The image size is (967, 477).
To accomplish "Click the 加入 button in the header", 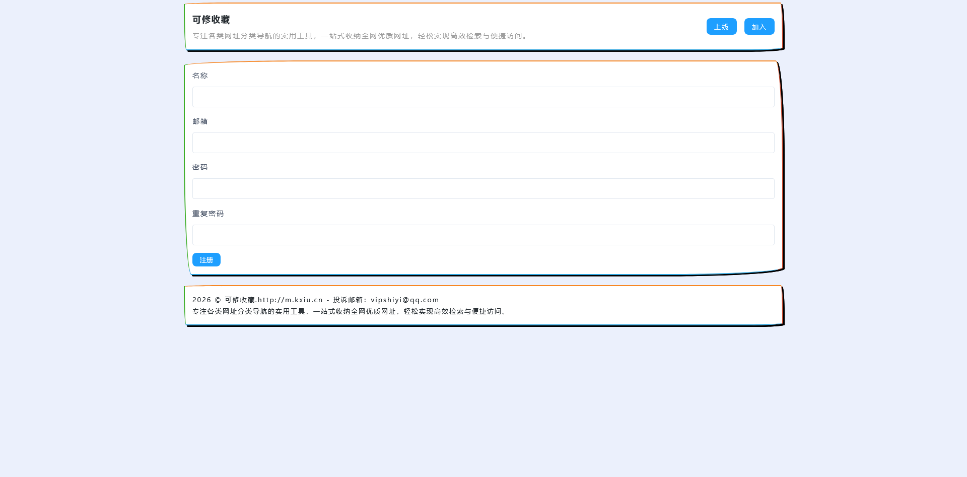I will 759,26.
